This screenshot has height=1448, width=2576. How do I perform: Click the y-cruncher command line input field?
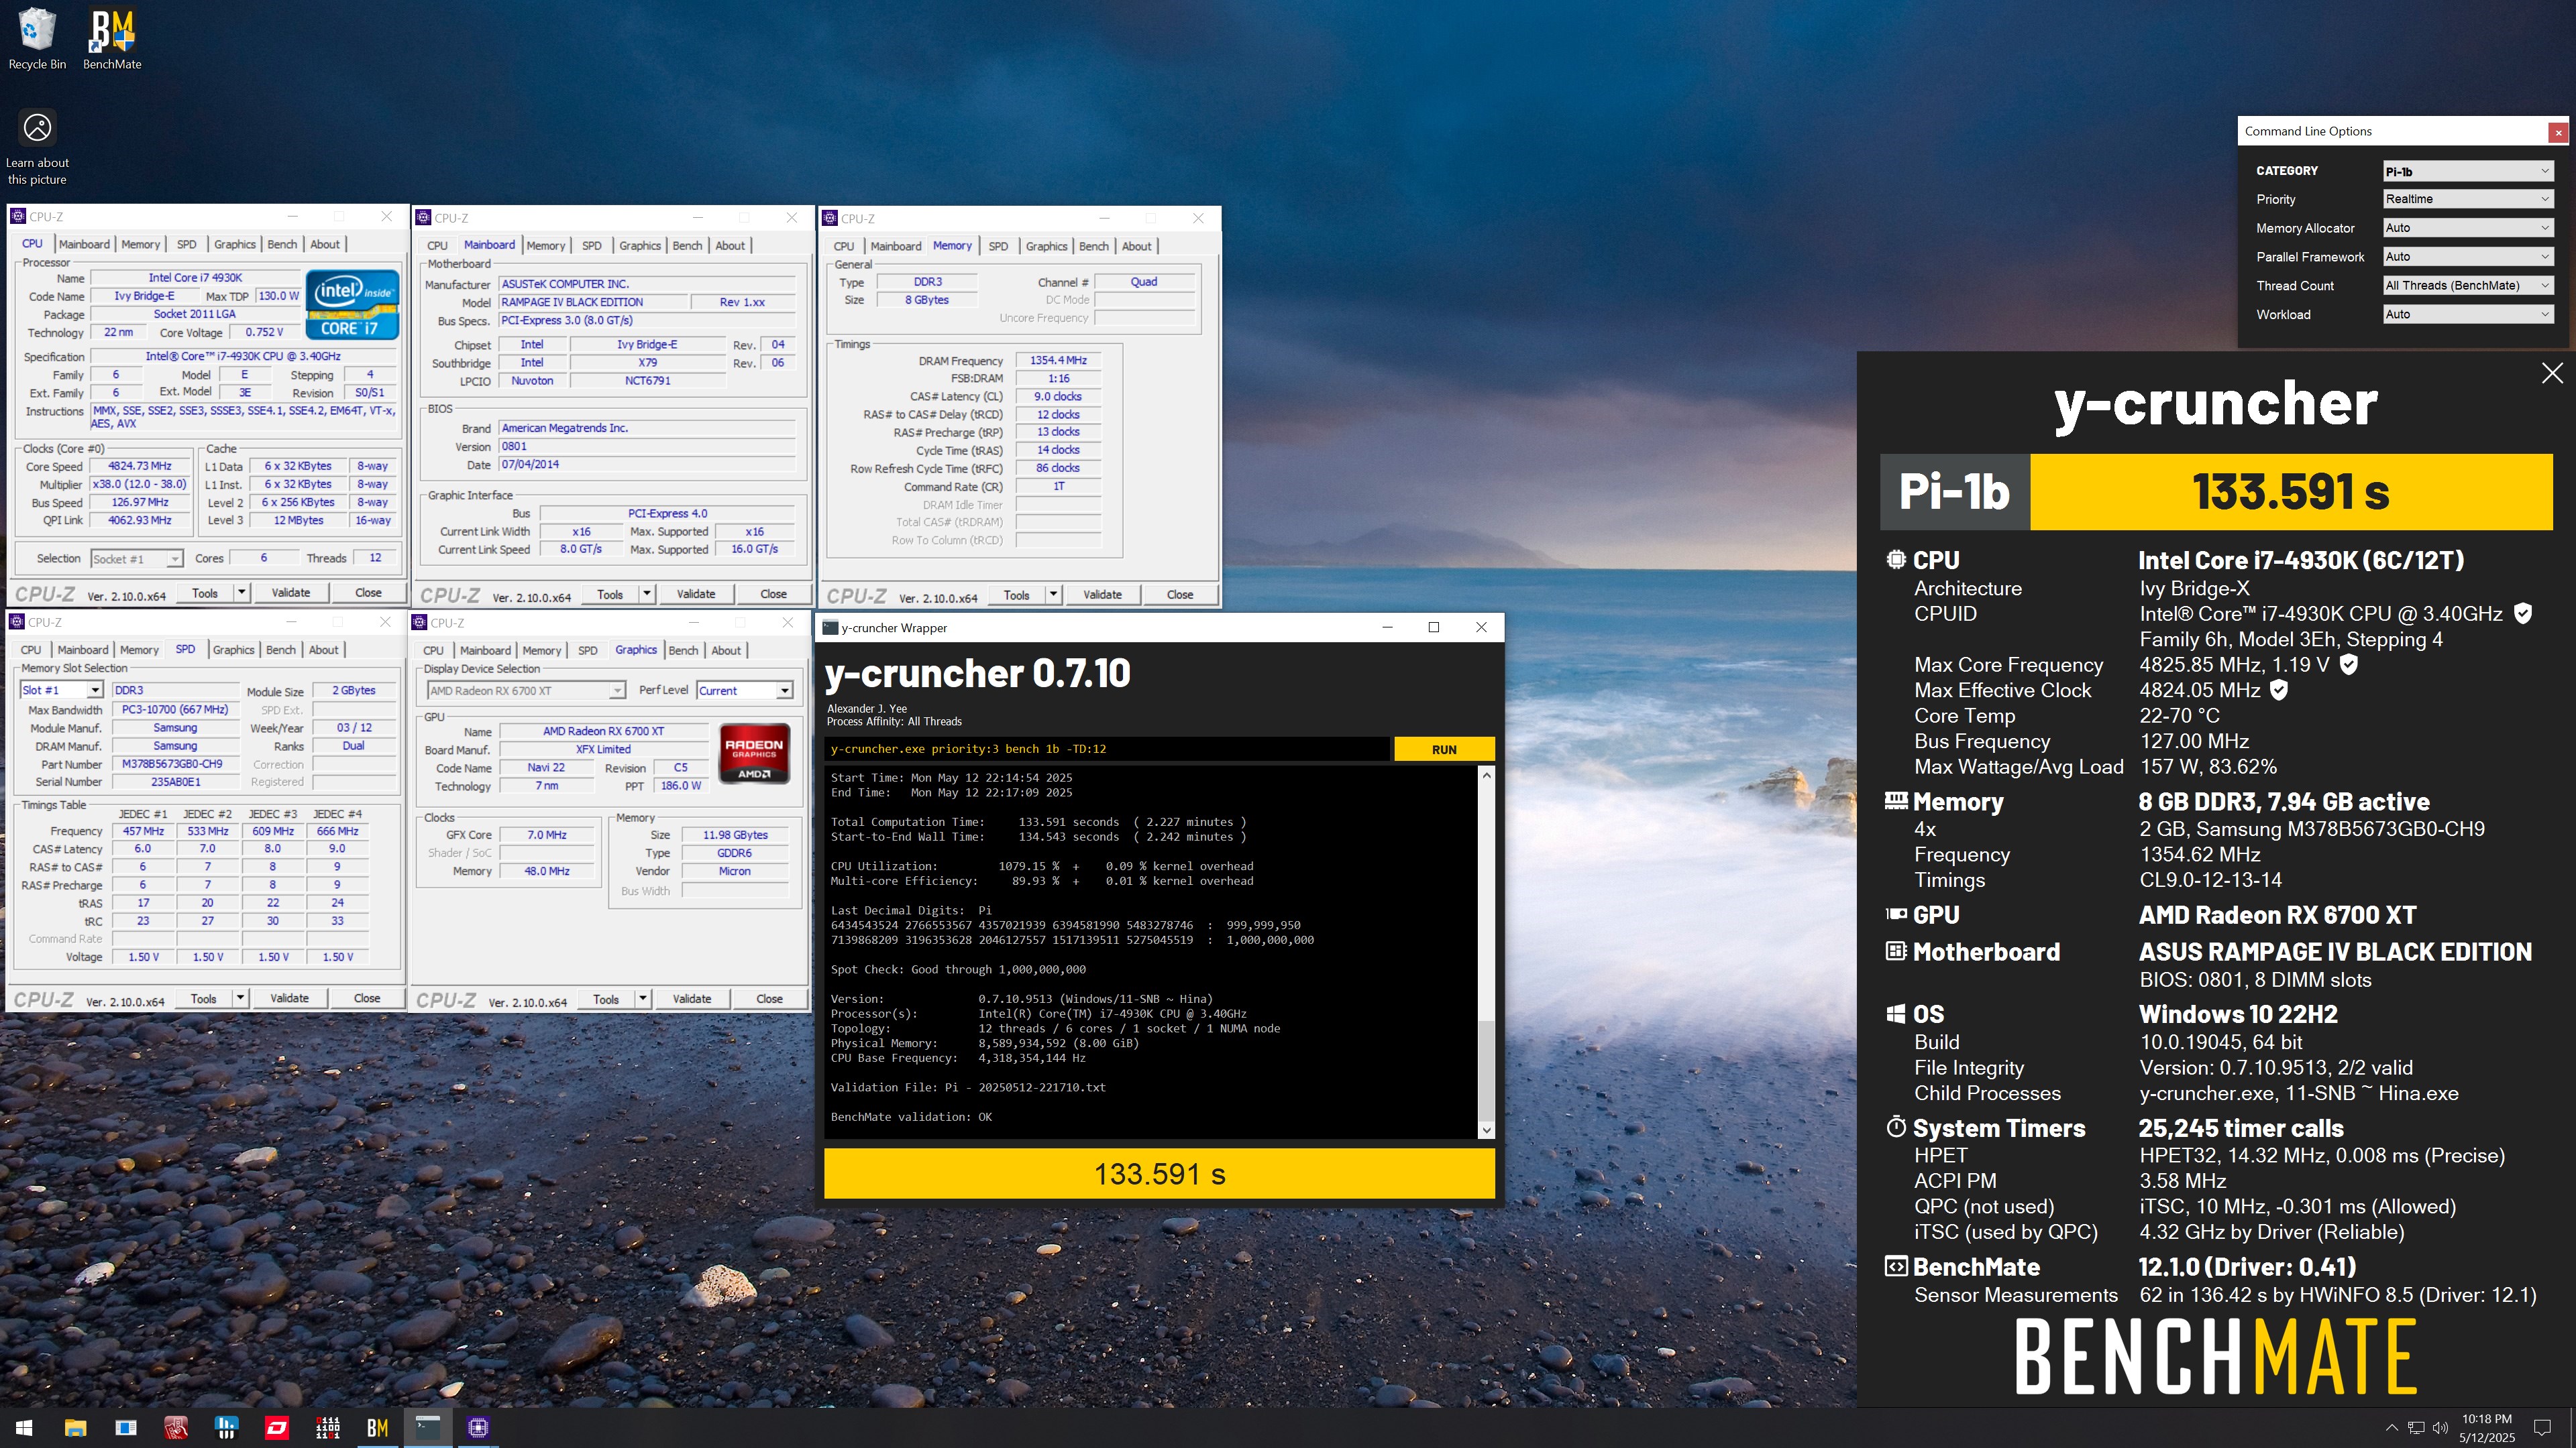coord(1106,749)
